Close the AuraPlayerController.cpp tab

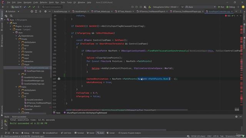[232, 11]
